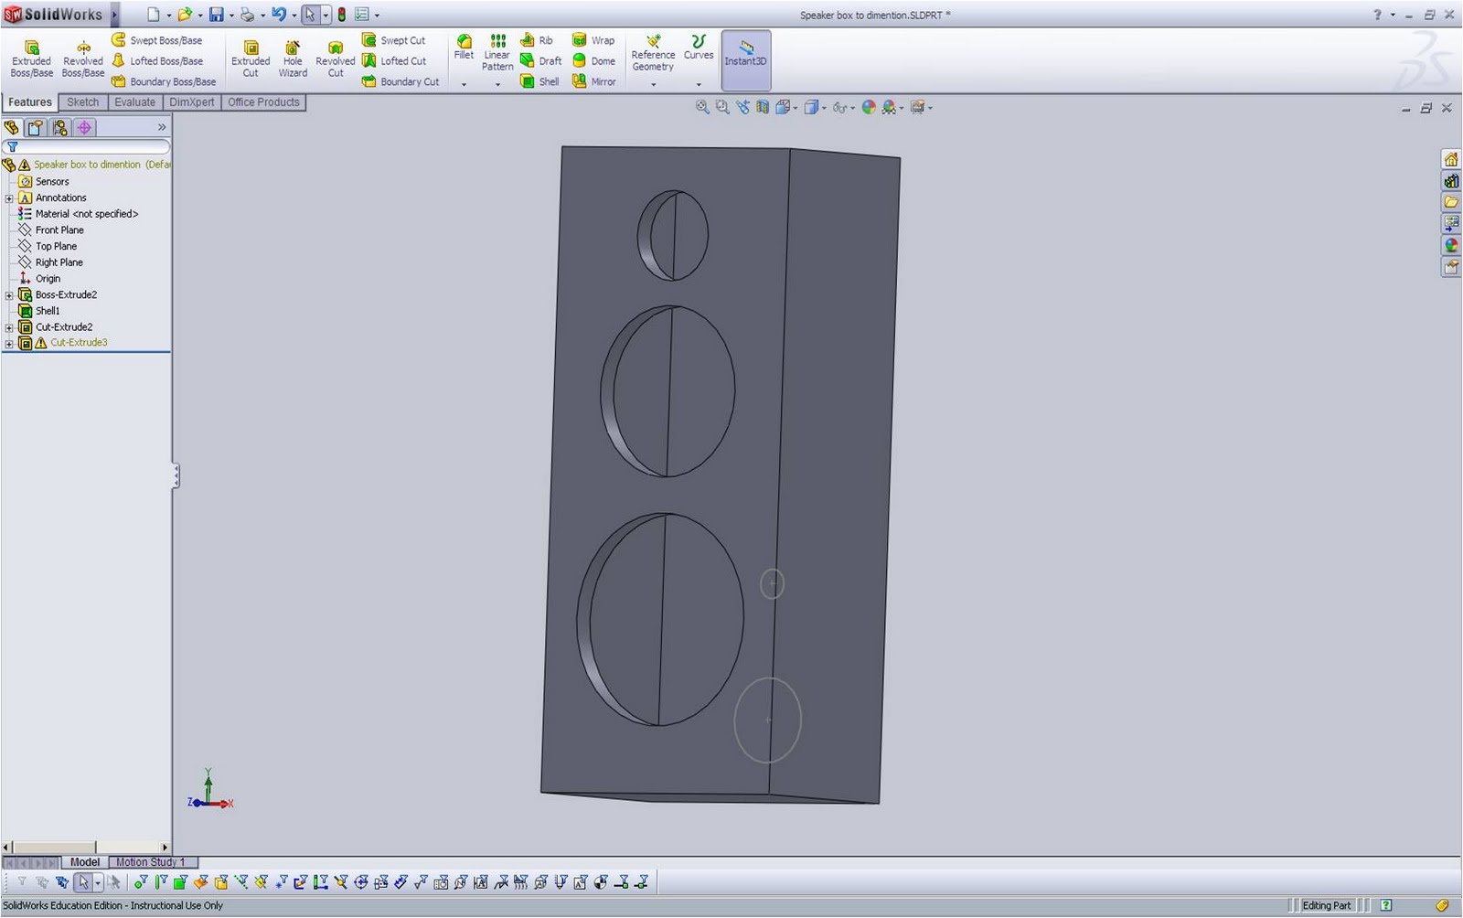Click the feature tree filter field
Image resolution: width=1463 pixels, height=918 pixels.
pos(87,146)
